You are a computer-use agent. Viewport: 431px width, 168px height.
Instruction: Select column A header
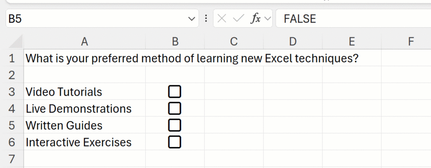click(x=85, y=42)
